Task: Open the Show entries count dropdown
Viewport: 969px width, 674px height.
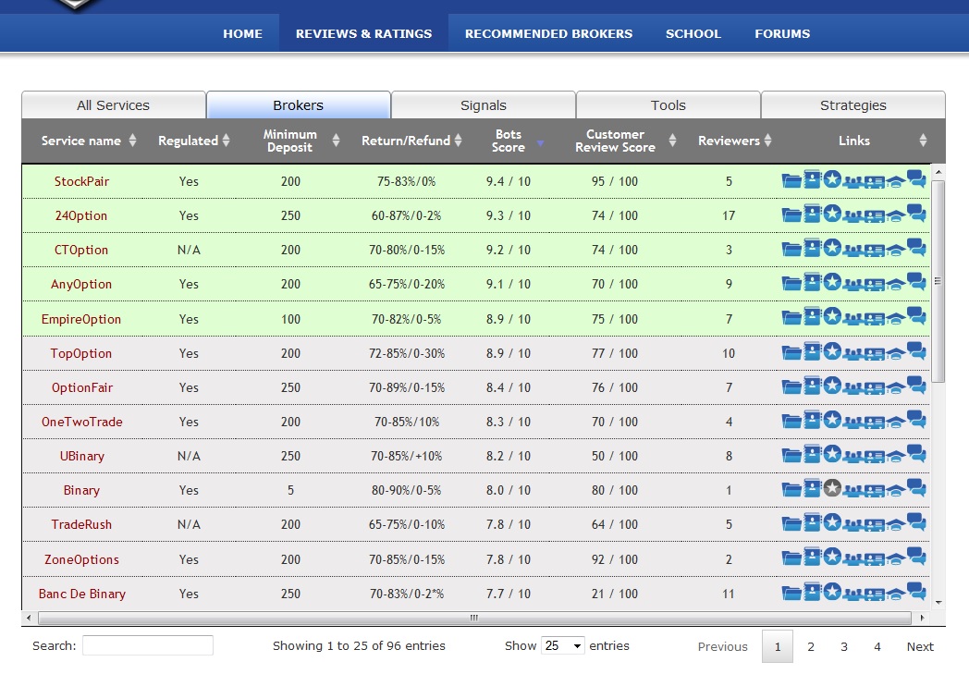Action: (x=562, y=645)
